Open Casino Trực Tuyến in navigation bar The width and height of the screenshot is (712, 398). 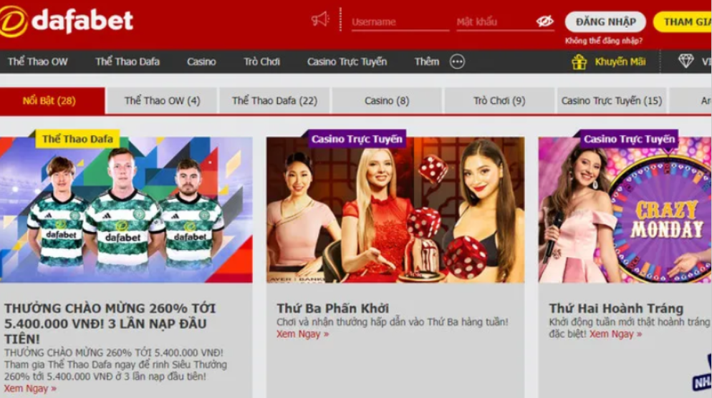347,62
